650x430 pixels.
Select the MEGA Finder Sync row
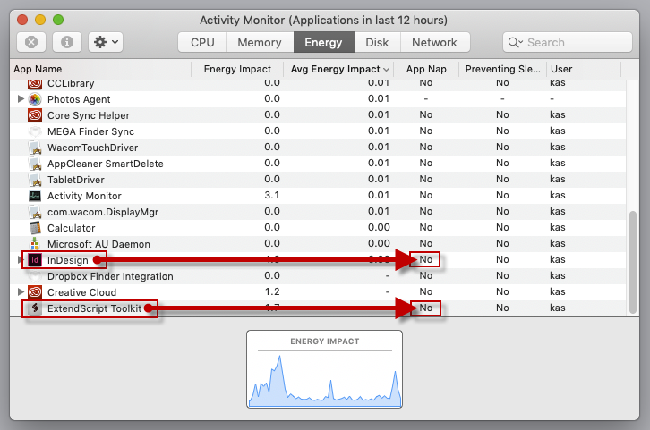click(x=318, y=131)
